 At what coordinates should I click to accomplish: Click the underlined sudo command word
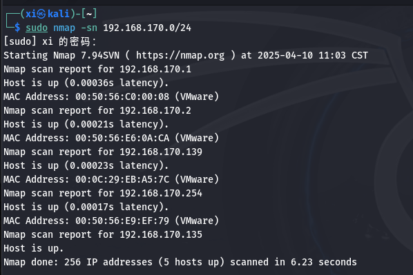(x=37, y=28)
